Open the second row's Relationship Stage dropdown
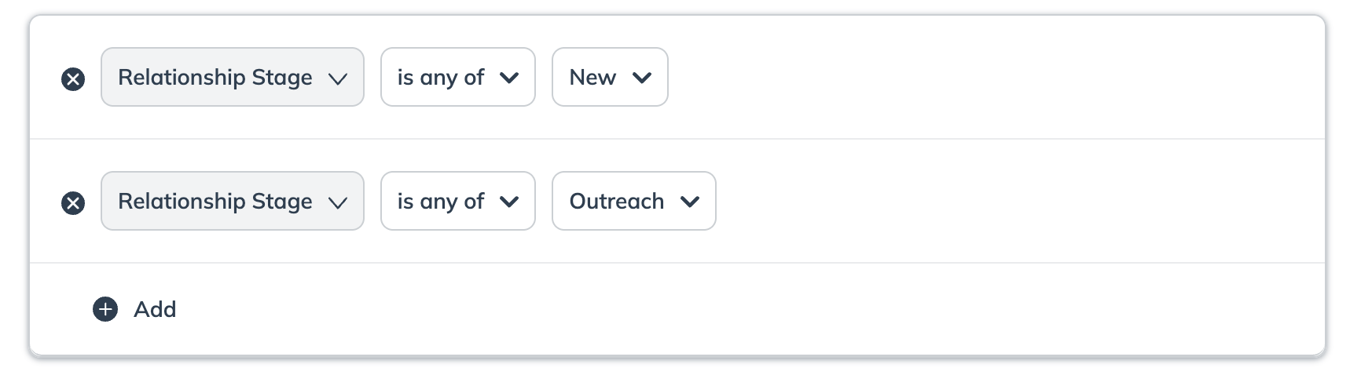1350x375 pixels. 215,201
